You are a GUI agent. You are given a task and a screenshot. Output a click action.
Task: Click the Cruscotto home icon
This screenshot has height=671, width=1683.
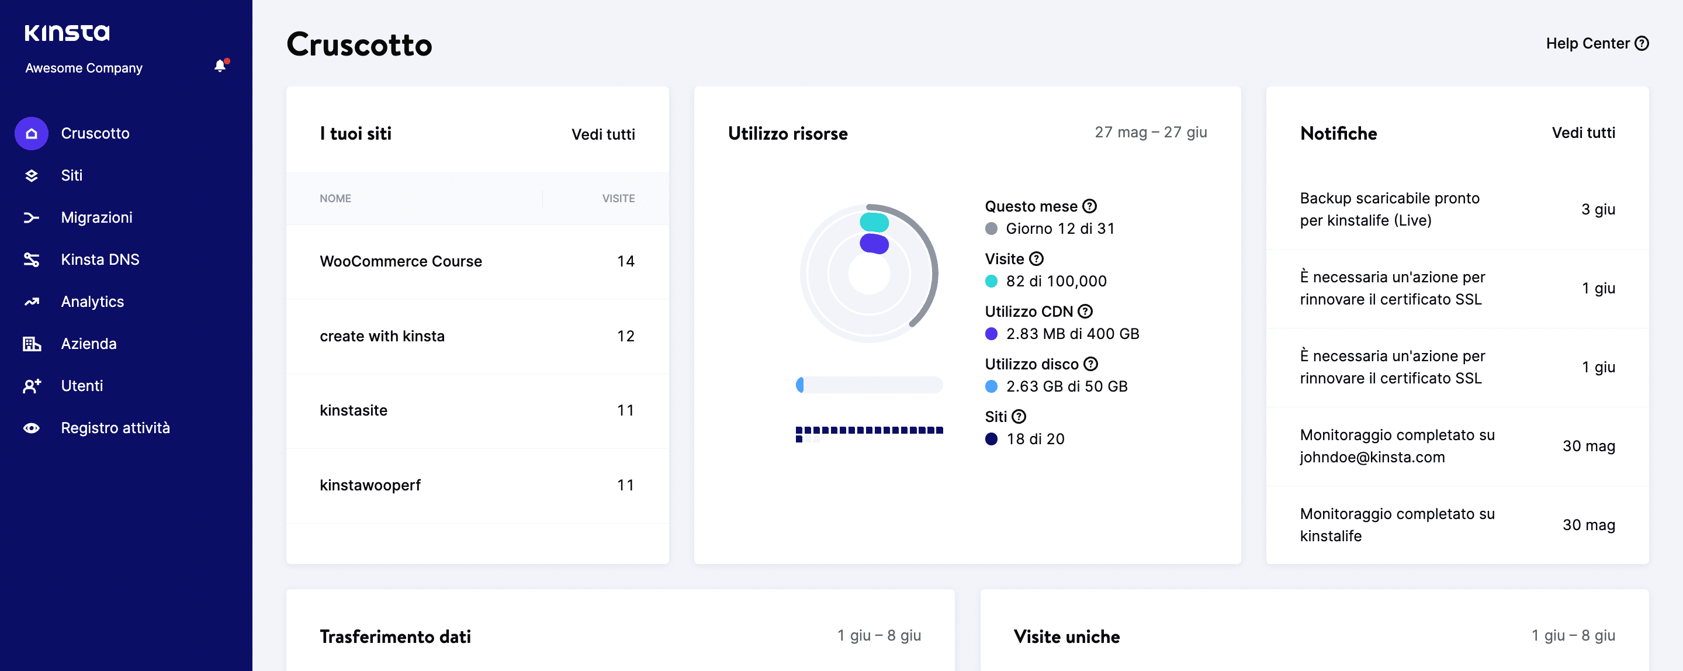tap(32, 133)
